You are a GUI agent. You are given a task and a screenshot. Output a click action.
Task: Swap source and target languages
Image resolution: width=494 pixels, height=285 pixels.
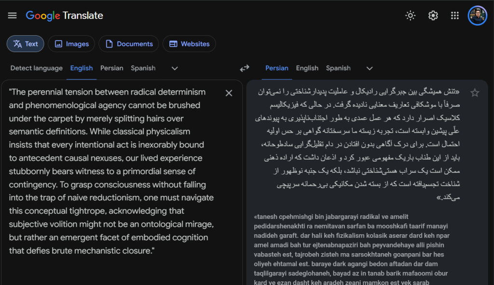pos(245,68)
